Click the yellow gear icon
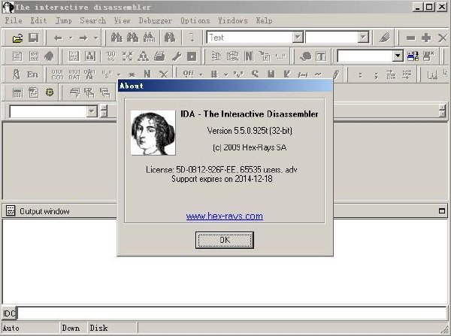Viewport: 451px width, 336px height. pos(50,92)
